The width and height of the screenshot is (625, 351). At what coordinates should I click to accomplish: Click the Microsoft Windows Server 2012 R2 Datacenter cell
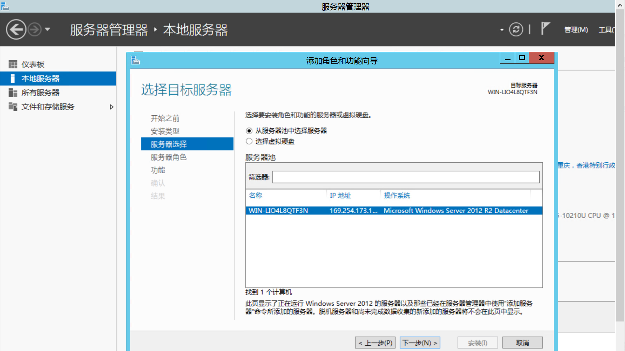pyautogui.click(x=456, y=211)
